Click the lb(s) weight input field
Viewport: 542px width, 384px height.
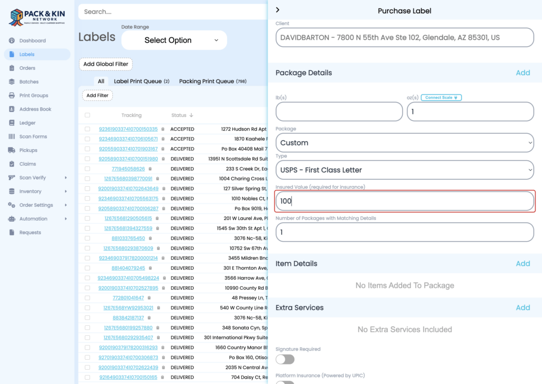click(339, 112)
